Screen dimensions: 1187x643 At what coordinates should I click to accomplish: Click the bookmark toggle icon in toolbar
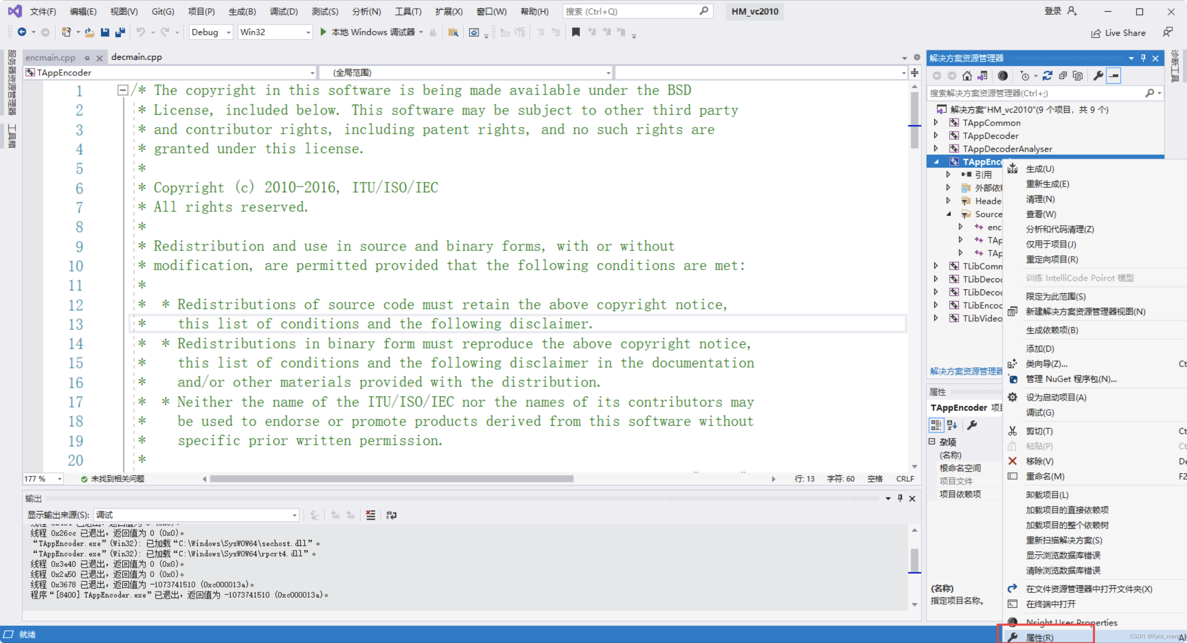[575, 32]
